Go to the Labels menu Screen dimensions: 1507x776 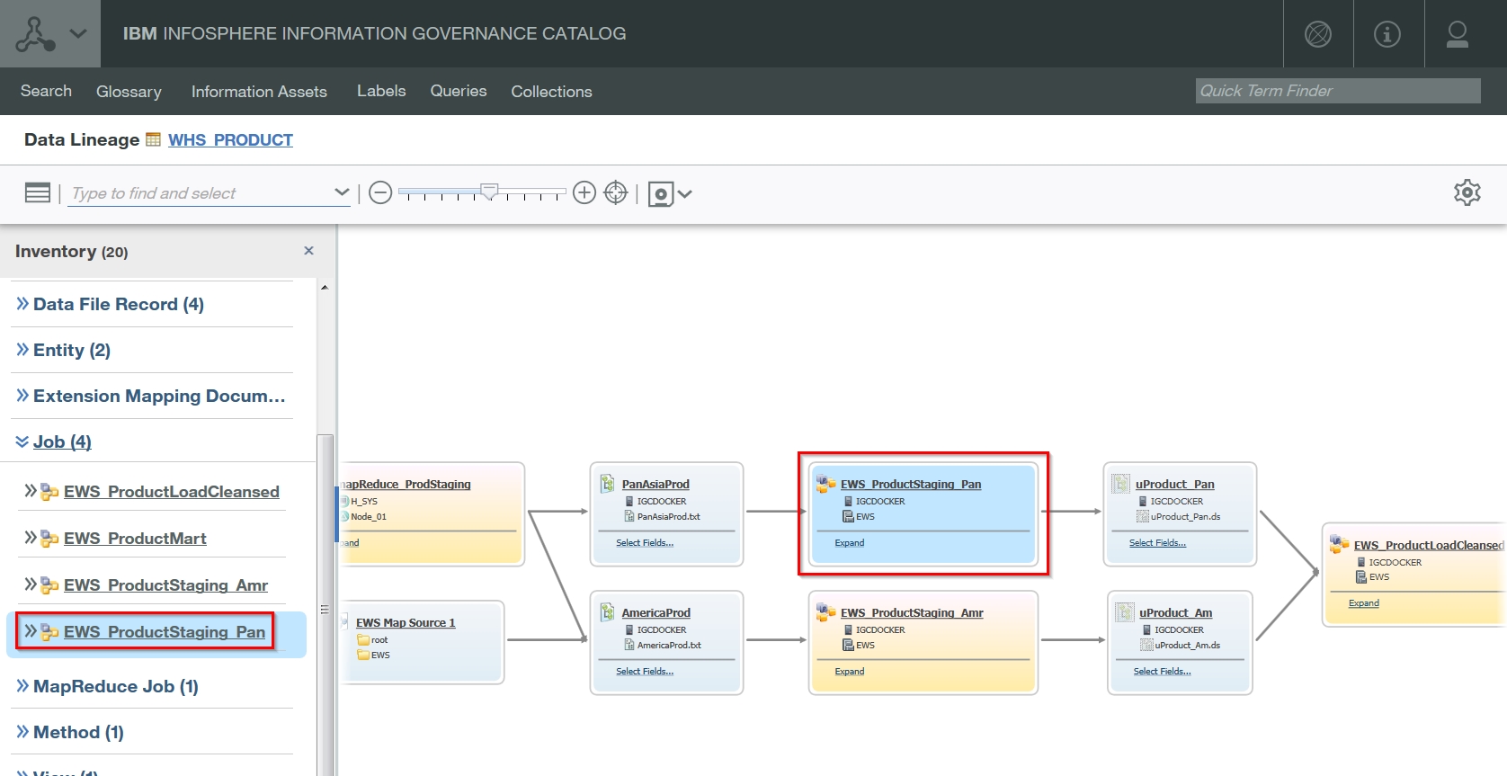tap(381, 91)
